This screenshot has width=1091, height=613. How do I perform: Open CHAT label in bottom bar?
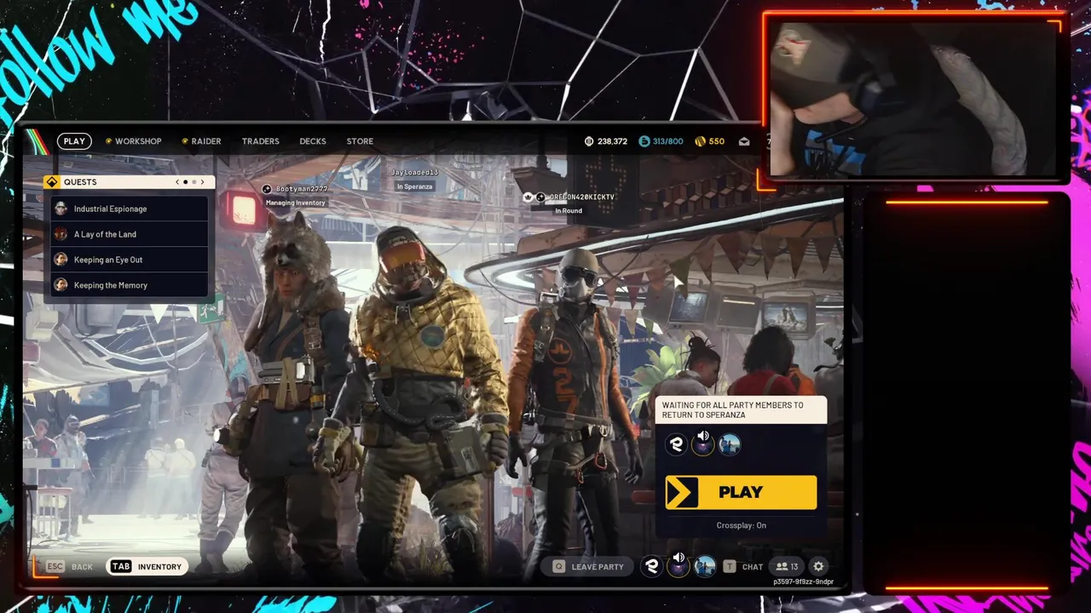pos(753,566)
